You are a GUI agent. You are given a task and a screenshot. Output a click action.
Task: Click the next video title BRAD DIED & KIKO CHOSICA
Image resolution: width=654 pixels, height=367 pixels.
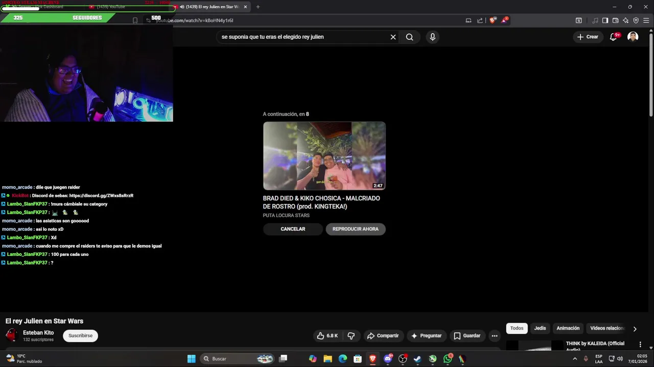pyautogui.click(x=321, y=202)
